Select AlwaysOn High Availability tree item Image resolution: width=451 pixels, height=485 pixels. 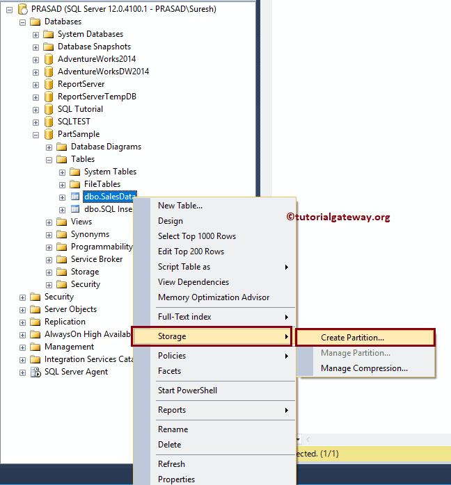pos(88,334)
